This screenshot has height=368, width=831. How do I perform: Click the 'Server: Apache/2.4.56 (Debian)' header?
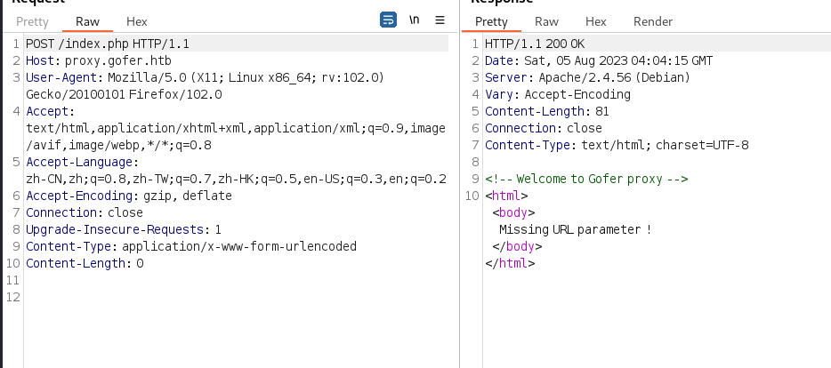pyautogui.click(x=588, y=78)
